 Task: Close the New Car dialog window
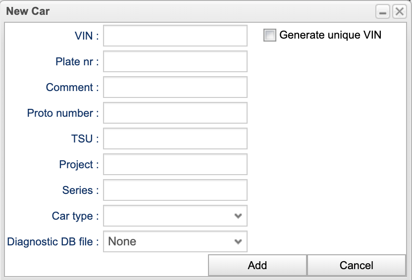[399, 11]
